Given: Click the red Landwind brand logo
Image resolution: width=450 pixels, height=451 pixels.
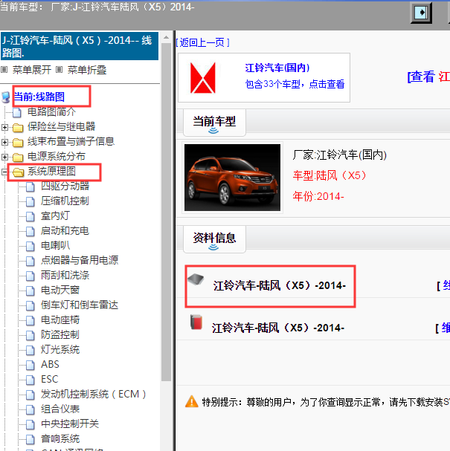Looking at the screenshot, I should 203,78.
